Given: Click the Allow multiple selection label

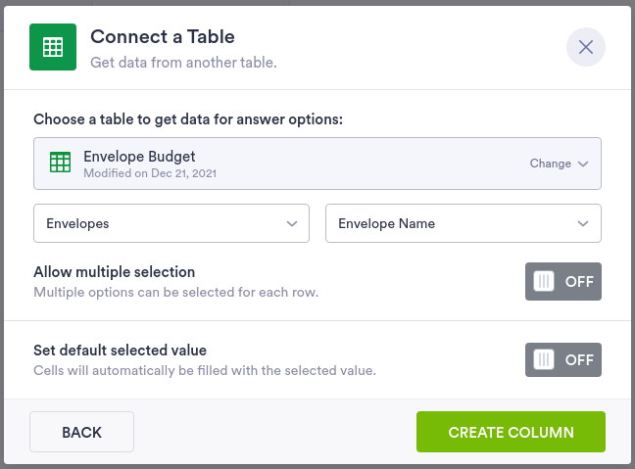Looking at the screenshot, I should [x=115, y=272].
